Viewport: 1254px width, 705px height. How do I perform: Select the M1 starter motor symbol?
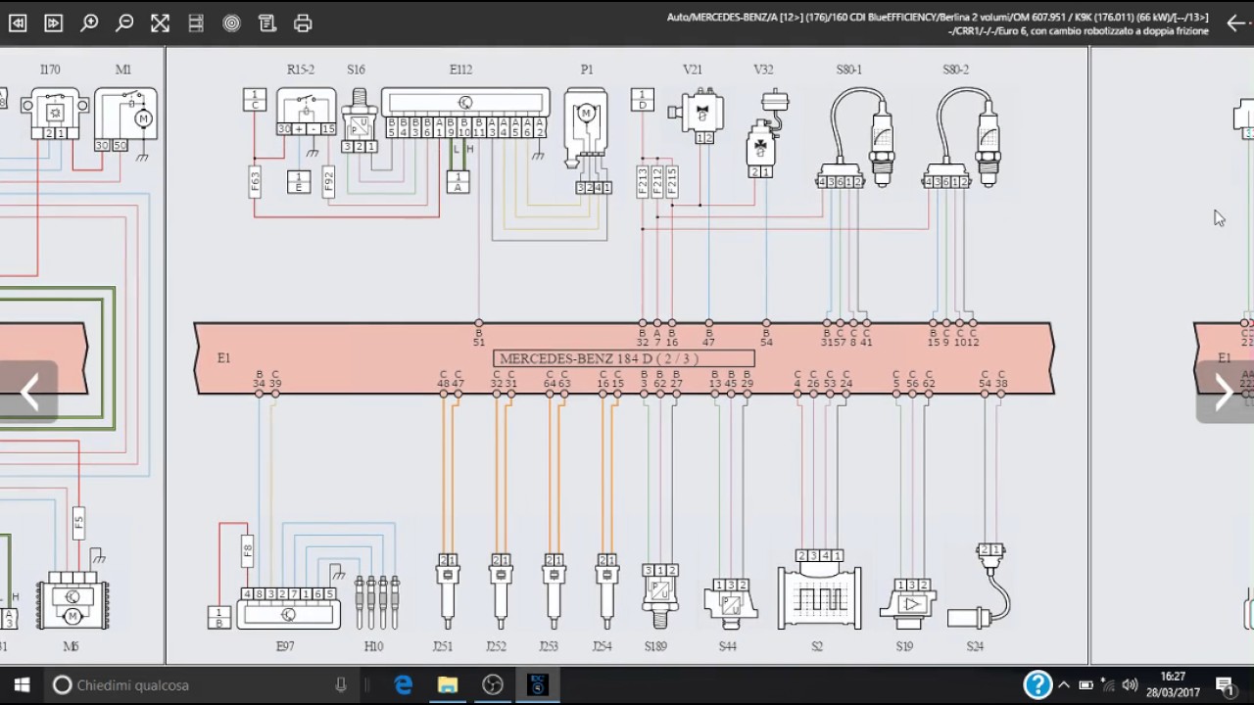pos(125,119)
